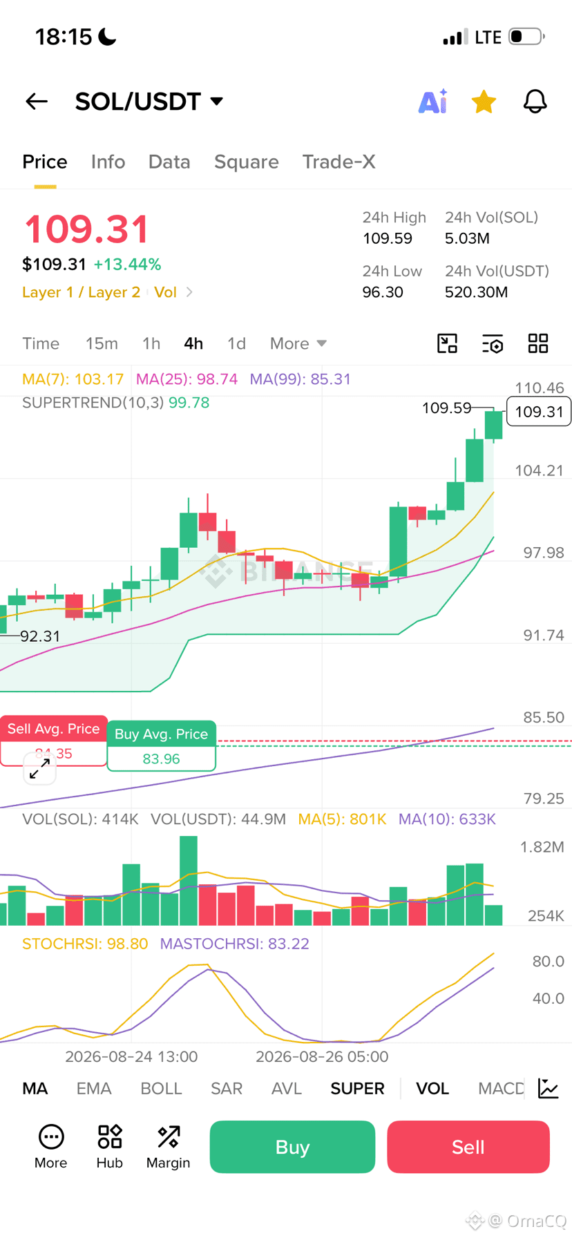Toggle the VOL sub-indicator
This screenshot has width=572, height=1238.
[432, 1088]
